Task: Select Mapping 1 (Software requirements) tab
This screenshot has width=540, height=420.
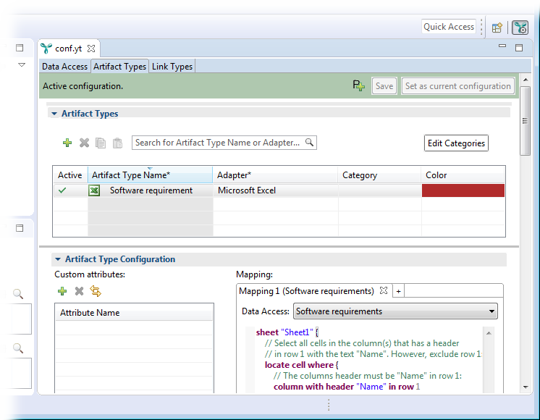Action: pyautogui.click(x=306, y=291)
